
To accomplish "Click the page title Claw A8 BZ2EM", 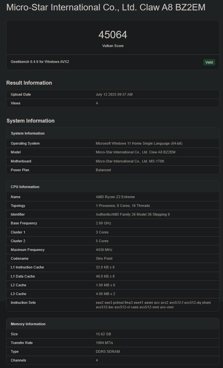I will point(106,7).
